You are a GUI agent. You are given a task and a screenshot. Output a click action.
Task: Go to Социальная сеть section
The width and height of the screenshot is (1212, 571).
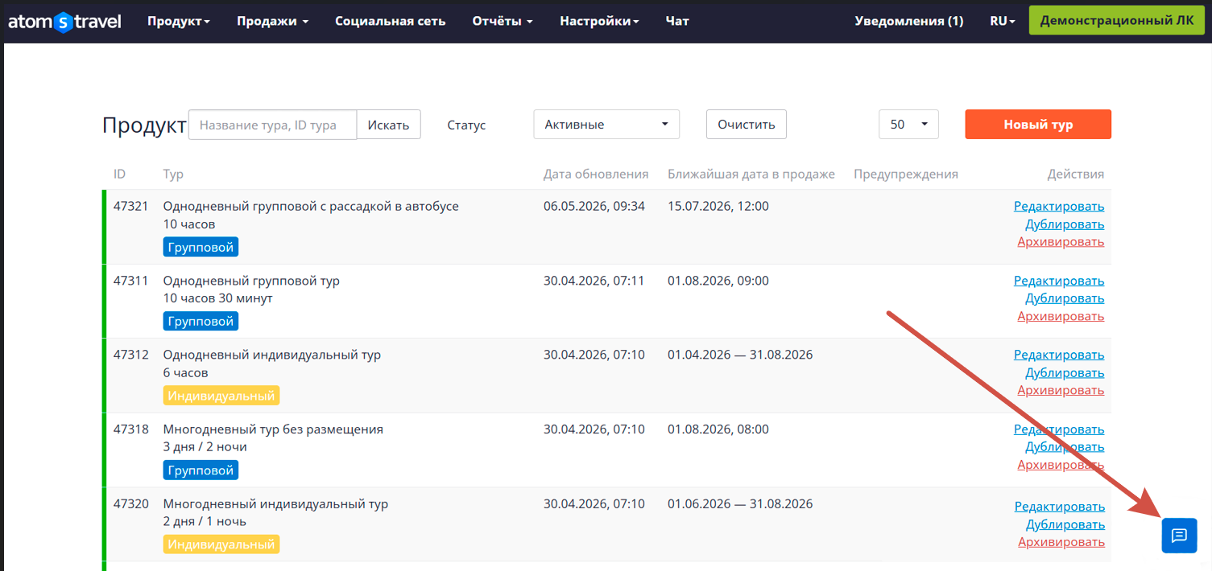click(x=391, y=22)
